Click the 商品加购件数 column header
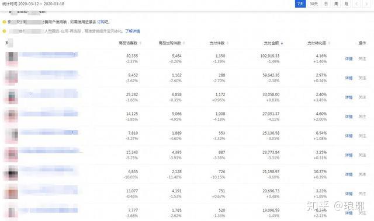 tap(170, 43)
